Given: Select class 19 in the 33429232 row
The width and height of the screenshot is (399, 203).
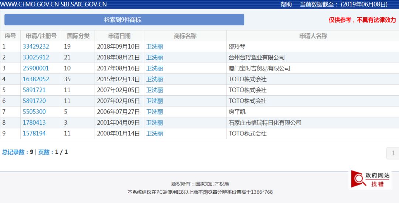Looking at the screenshot, I should click(67, 47).
